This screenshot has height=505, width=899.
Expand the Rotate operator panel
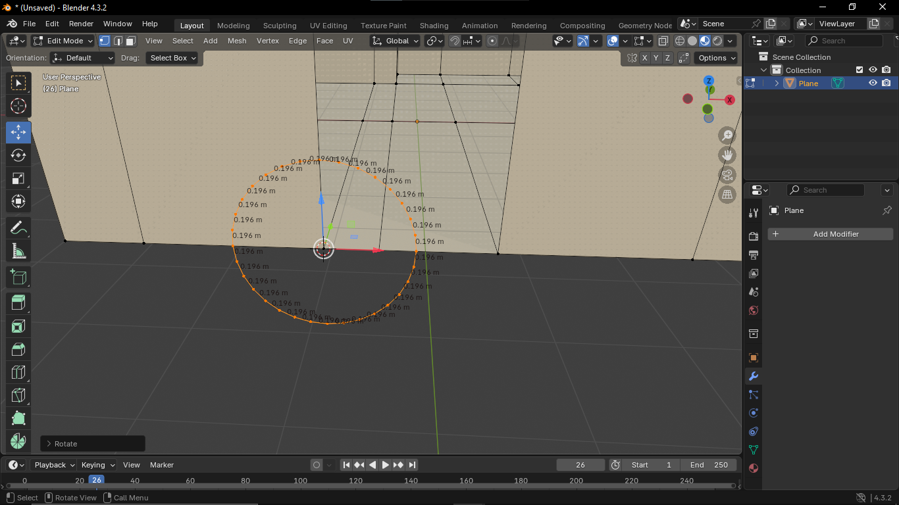click(x=93, y=444)
